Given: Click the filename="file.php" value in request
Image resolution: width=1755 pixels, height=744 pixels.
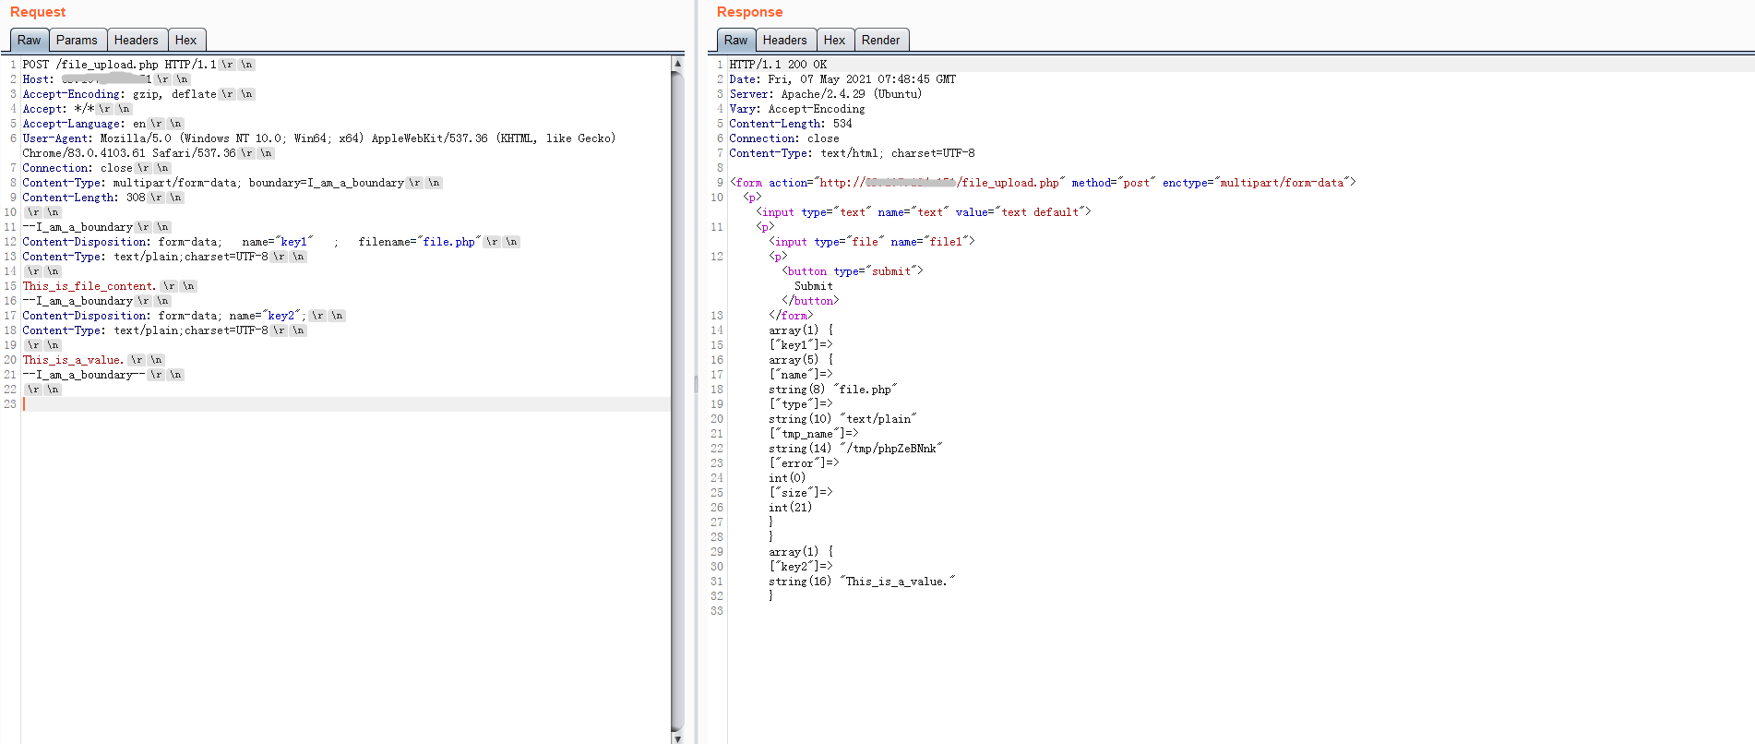Looking at the screenshot, I should coord(450,242).
